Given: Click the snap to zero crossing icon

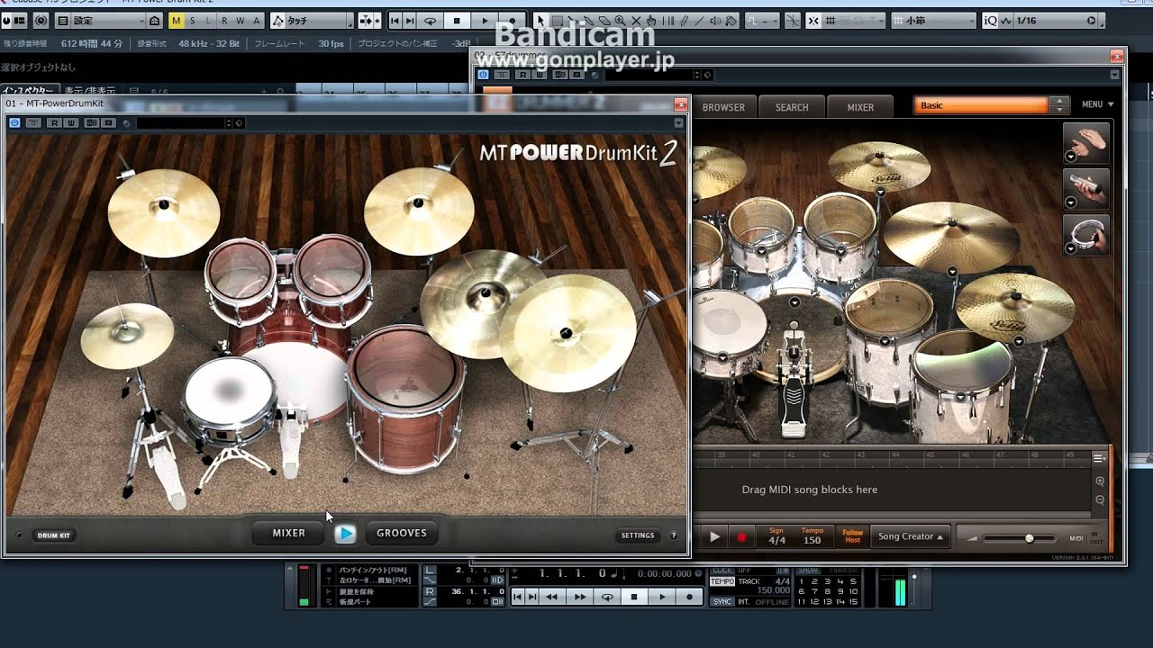Looking at the screenshot, I should coord(793,20).
